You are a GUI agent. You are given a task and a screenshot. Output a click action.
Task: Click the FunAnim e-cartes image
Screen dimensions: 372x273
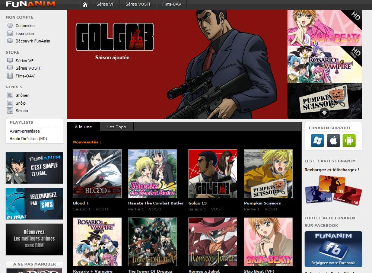(333, 191)
